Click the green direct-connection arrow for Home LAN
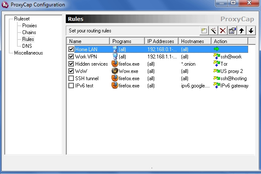This screenshot has width=261, height=174. click(216, 49)
